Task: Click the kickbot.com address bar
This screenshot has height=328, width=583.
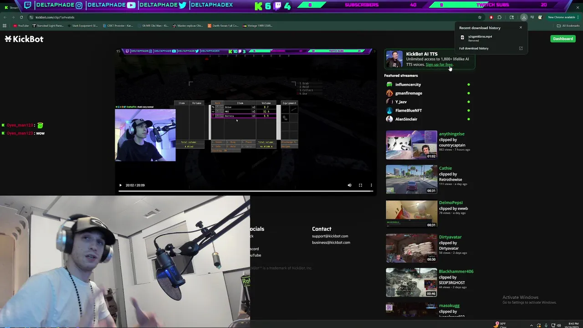Action: point(251,17)
